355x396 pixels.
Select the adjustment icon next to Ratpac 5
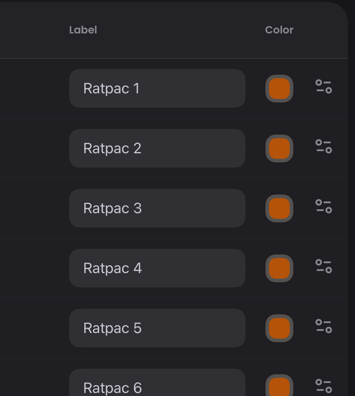[x=323, y=328]
